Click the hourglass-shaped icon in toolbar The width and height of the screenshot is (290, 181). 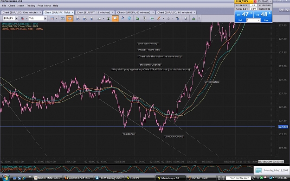coord(109,18)
